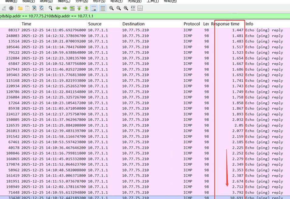
Task: Open the 统计 (Statistics) menu
Action: pos(99,1)
